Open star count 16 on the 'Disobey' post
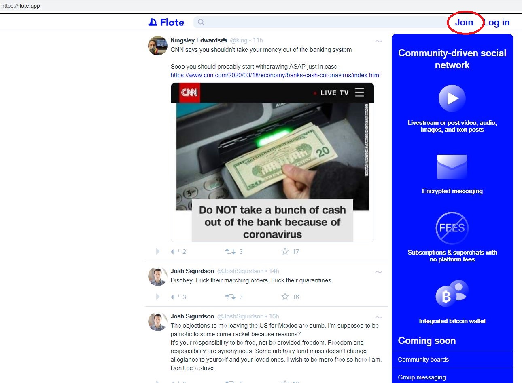This screenshot has width=522, height=383. pyautogui.click(x=296, y=297)
